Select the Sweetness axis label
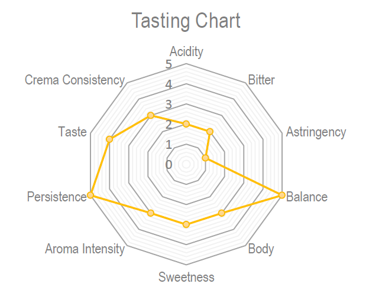The width and height of the screenshot is (369, 287). click(x=186, y=276)
